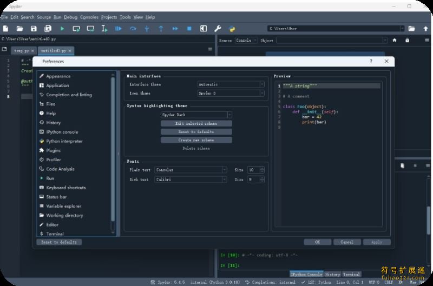
Task: Close the untitled0.py tab
Action: pos(70,51)
